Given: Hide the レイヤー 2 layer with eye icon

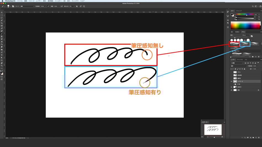Looking at the screenshot, I should (232, 81).
